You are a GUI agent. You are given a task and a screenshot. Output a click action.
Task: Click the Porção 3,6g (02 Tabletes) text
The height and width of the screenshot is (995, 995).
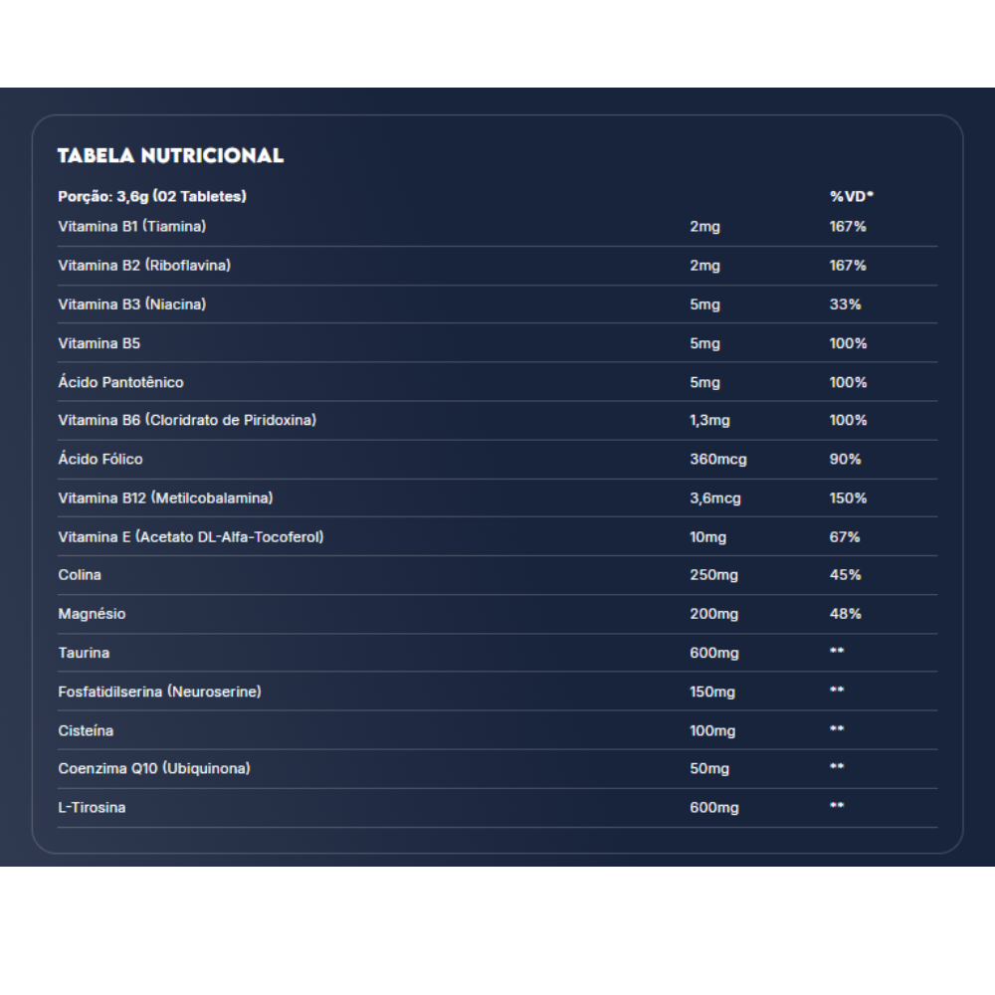pyautogui.click(x=151, y=196)
